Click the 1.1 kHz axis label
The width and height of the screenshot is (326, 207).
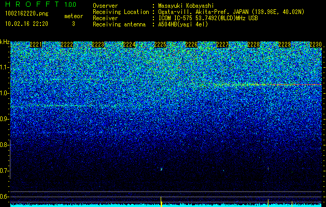point(4,67)
